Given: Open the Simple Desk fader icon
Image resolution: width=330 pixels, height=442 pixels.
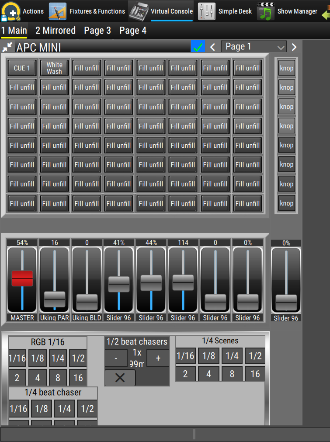Looking at the screenshot, I should point(207,11).
